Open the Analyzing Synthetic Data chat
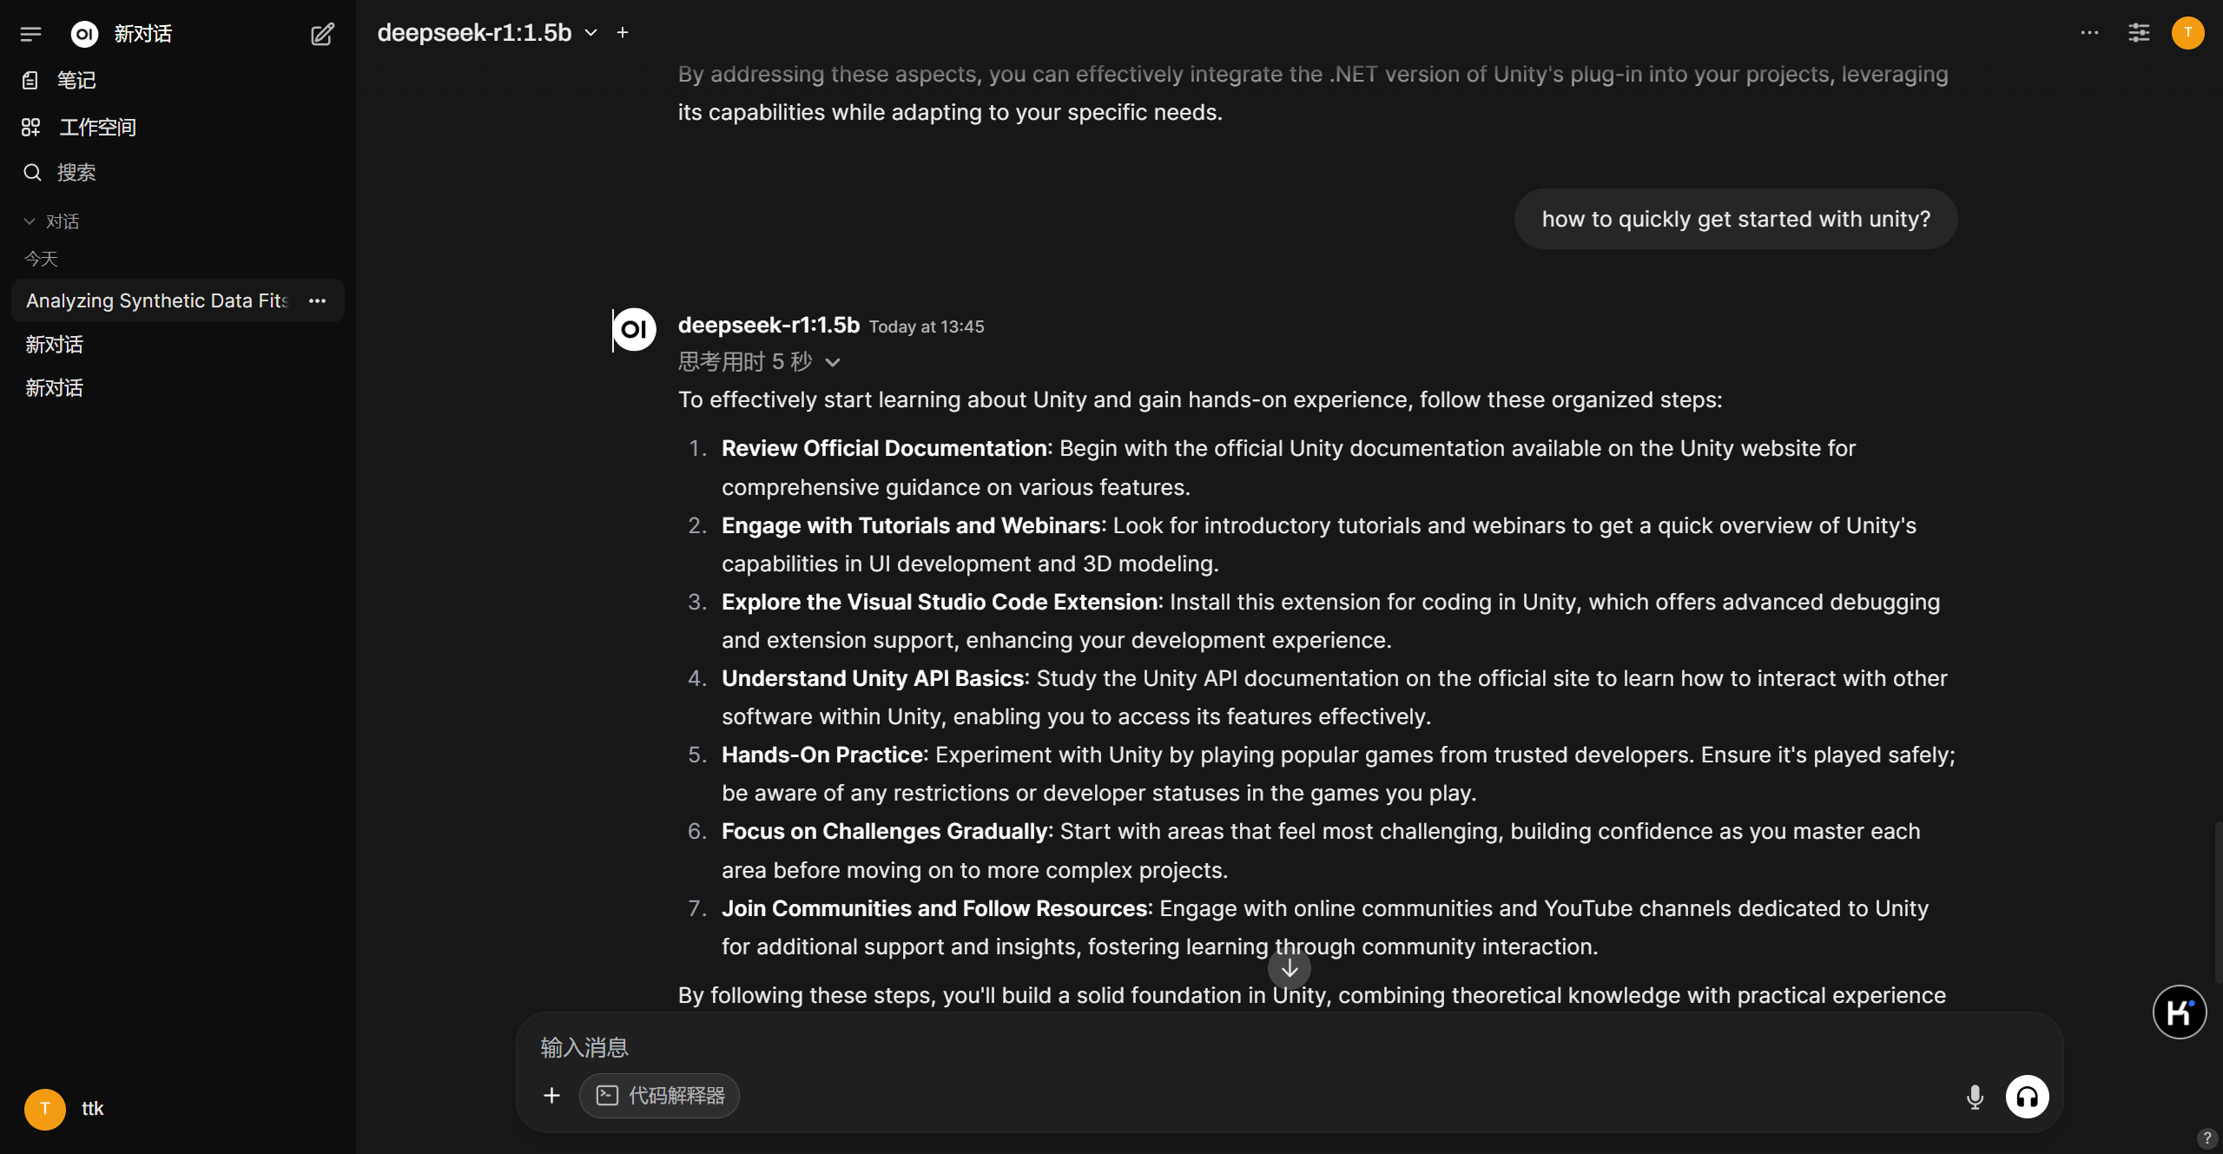Image resolution: width=2223 pixels, height=1154 pixels. (156, 300)
